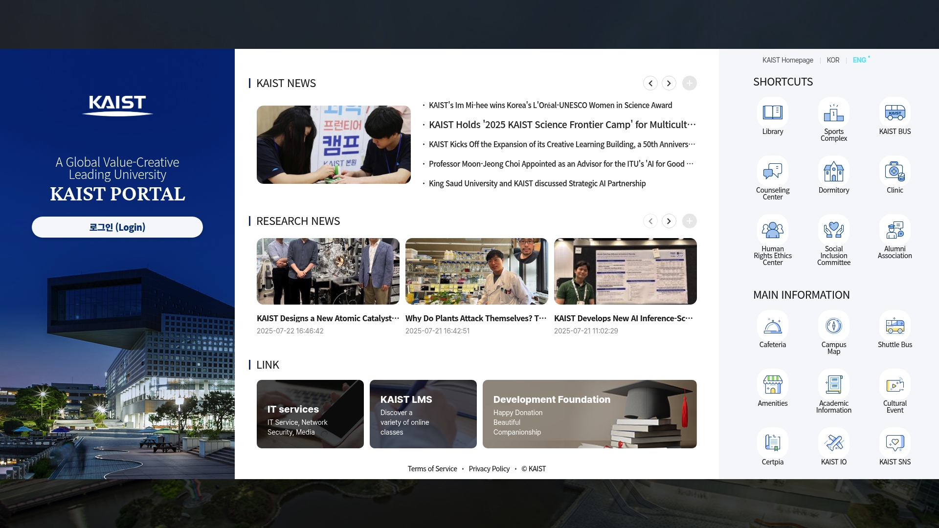Open the Clinic shortcut icon

pos(895,171)
